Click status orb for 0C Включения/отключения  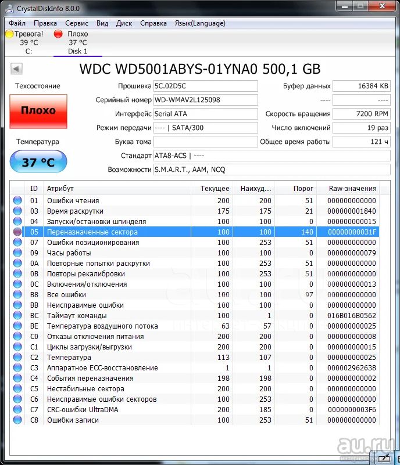click(17, 284)
